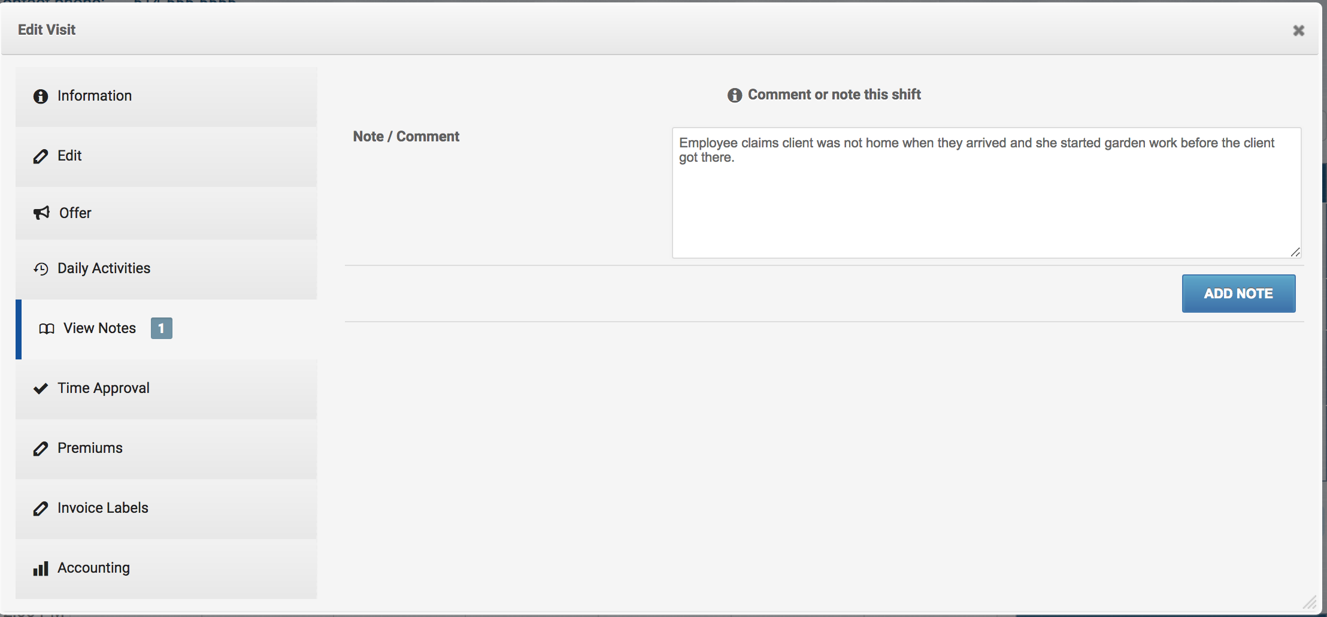Go to the Invoice Labels tab

pyautogui.click(x=166, y=509)
